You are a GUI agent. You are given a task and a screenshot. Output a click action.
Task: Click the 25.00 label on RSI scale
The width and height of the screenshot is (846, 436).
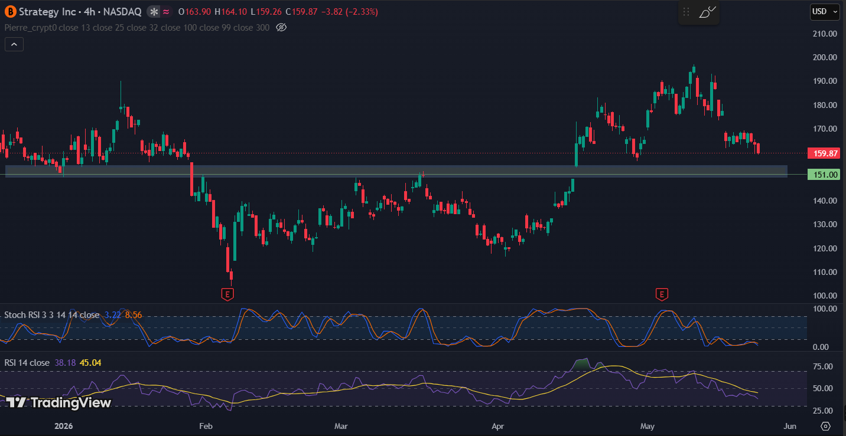(823, 410)
